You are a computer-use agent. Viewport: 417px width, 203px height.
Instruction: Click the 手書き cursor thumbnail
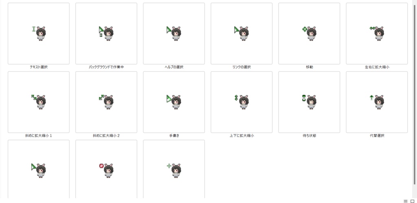(x=174, y=102)
